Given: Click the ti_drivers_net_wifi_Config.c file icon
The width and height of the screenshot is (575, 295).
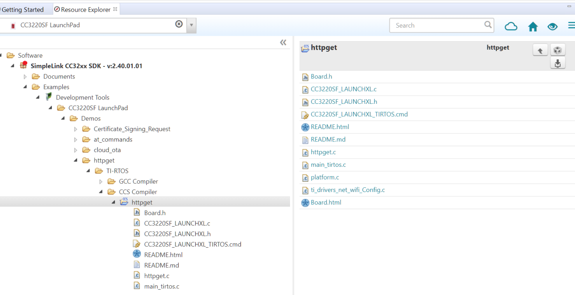Looking at the screenshot, I should point(305,190).
